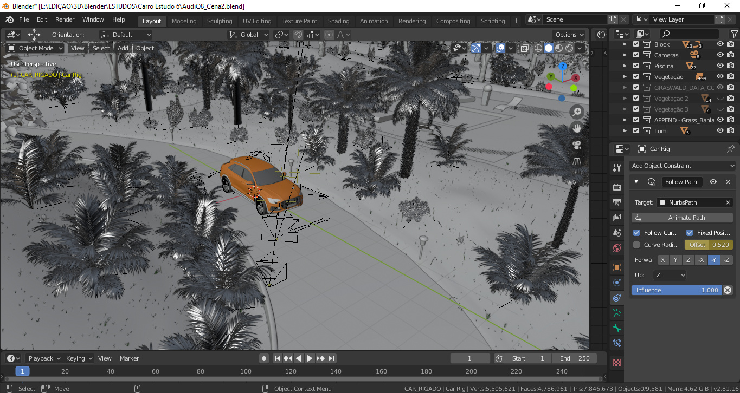The height and width of the screenshot is (393, 740).
Task: Open the Tool properties wrench tab
Action: tap(617, 167)
